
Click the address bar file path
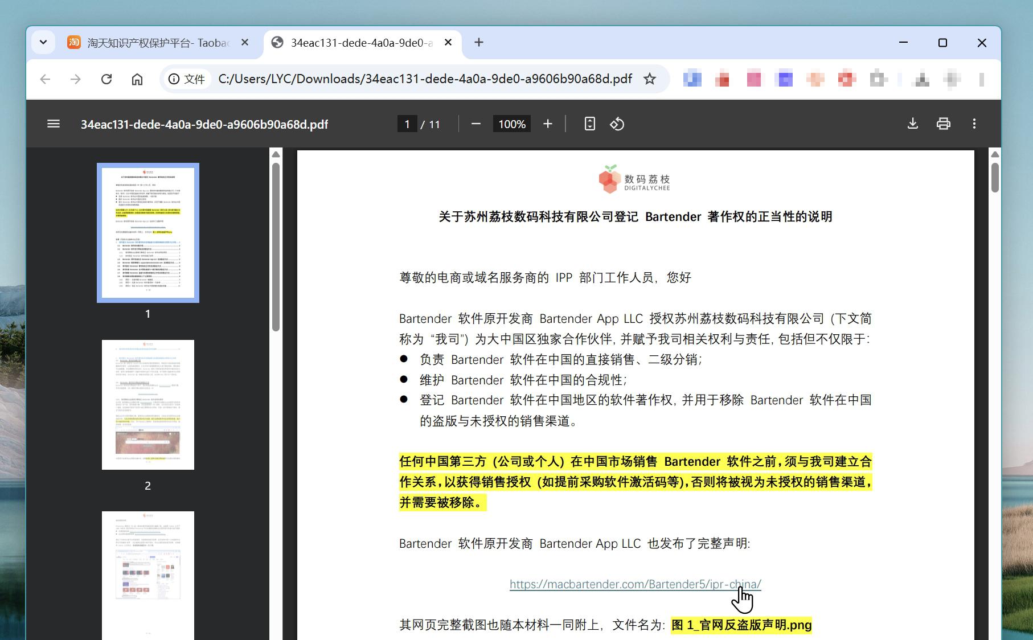click(425, 79)
